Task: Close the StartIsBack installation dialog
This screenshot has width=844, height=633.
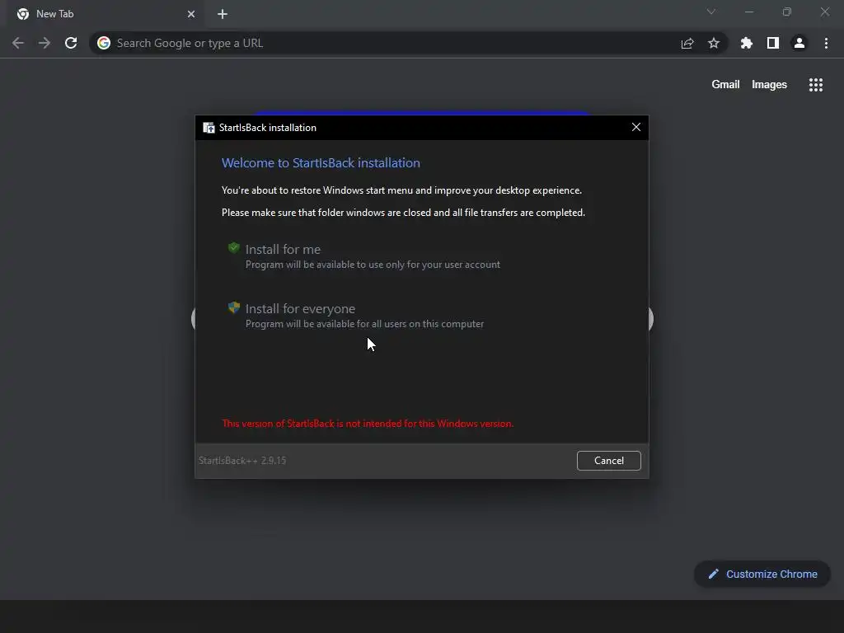Action: click(635, 127)
